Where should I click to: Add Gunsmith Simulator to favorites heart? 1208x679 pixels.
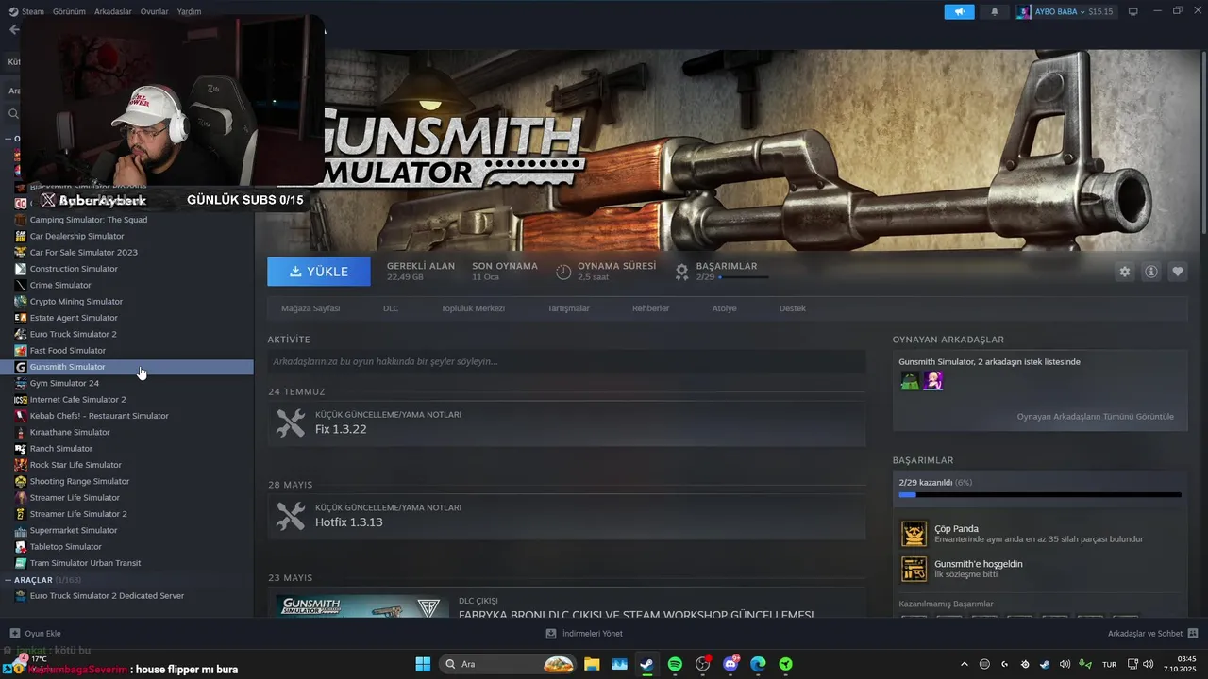1178,272
